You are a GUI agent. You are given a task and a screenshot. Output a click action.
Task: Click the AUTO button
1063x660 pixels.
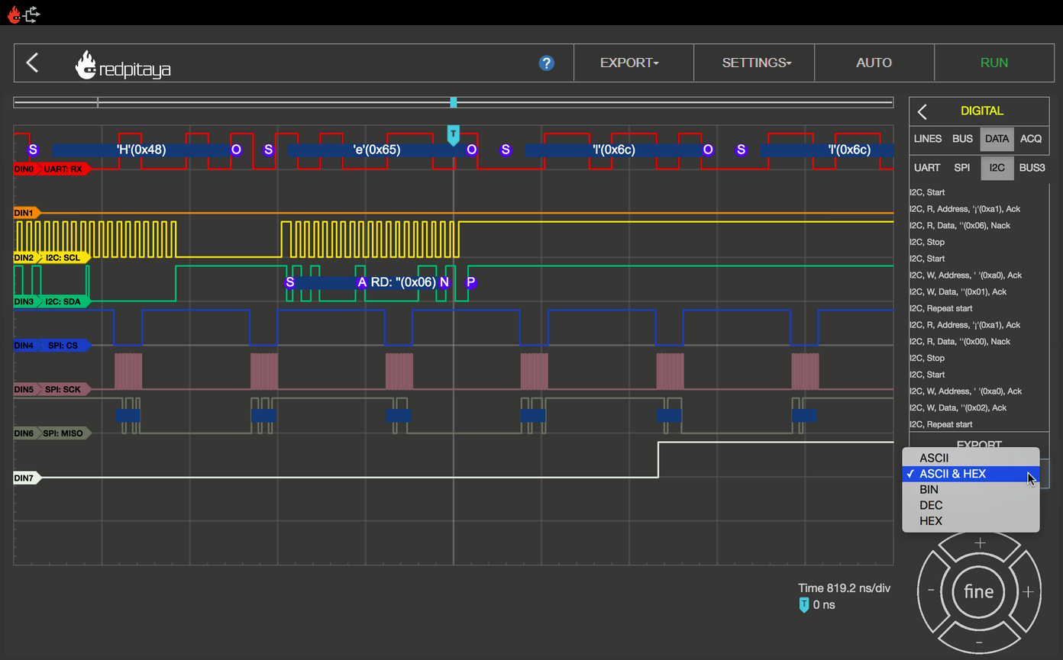[874, 63]
